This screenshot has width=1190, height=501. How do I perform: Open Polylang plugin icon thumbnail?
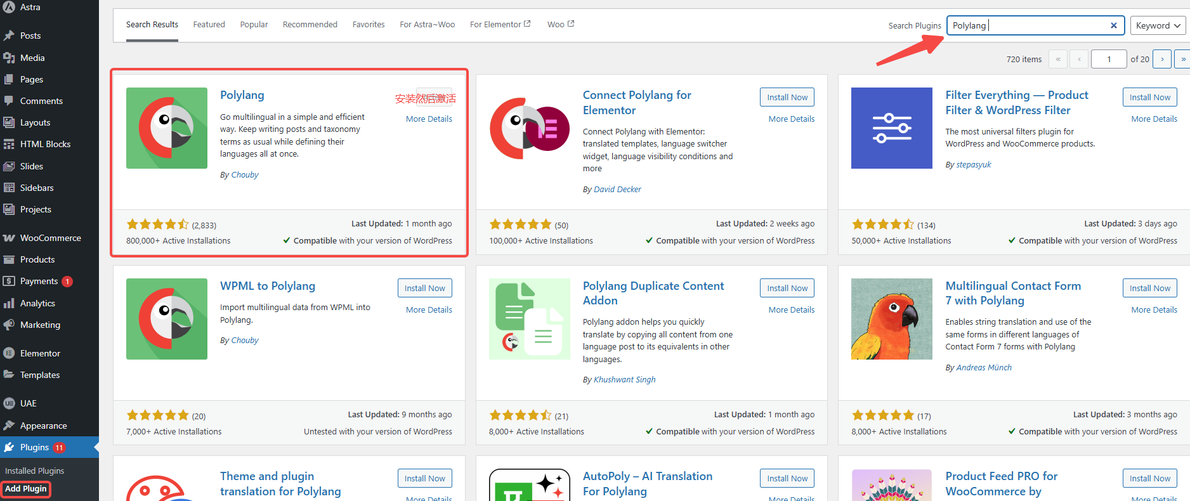(167, 128)
